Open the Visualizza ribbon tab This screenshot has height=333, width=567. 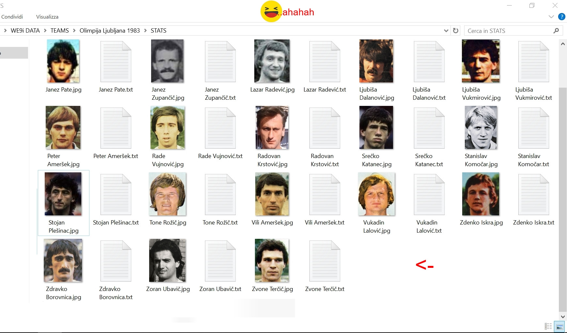pos(47,17)
